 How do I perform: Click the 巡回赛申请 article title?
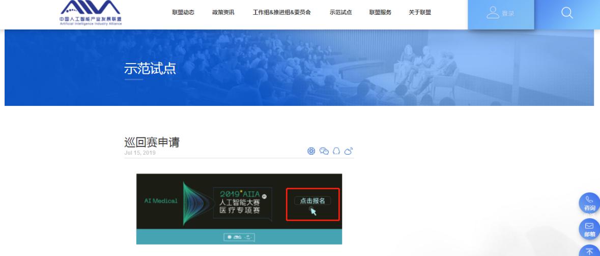[152, 143]
